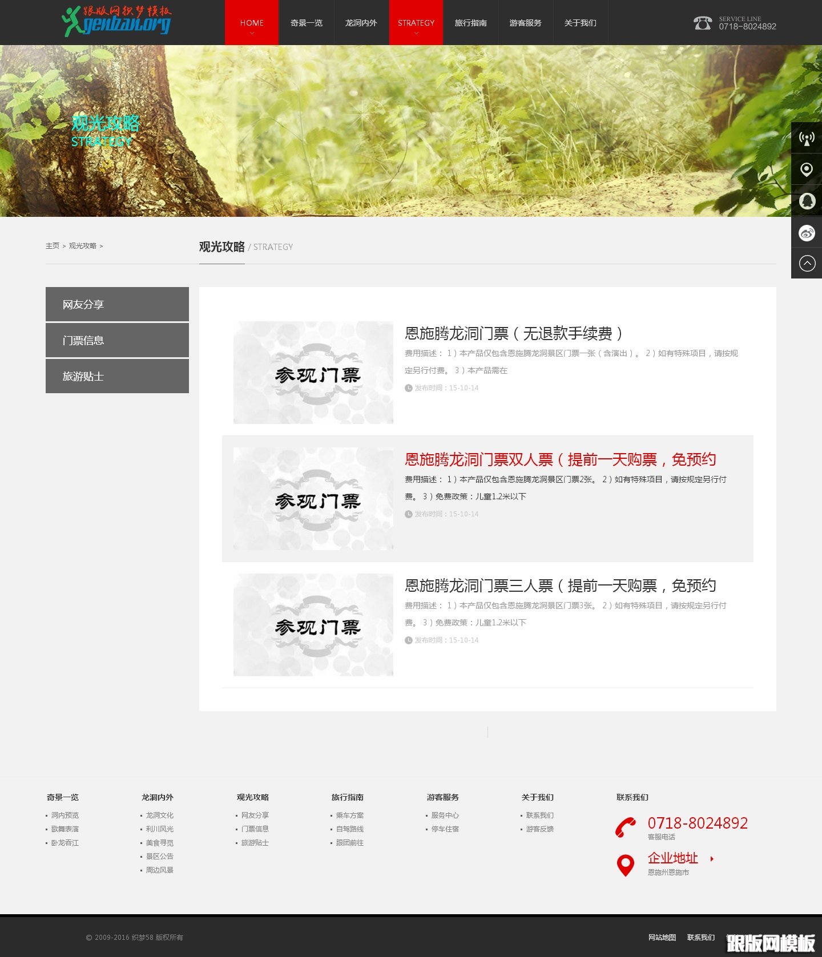Open thumbnail of 双人票 ticket article
The width and height of the screenshot is (822, 957).
tap(313, 499)
